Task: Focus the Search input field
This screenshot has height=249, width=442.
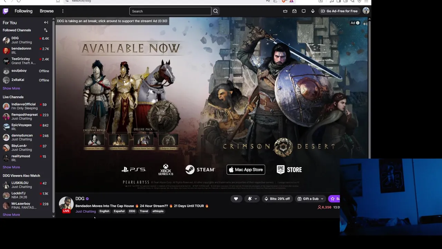Action: coord(170,11)
